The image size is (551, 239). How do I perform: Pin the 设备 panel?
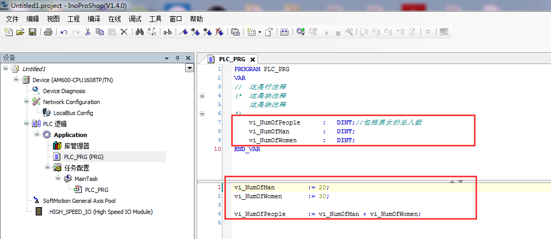tap(177, 58)
